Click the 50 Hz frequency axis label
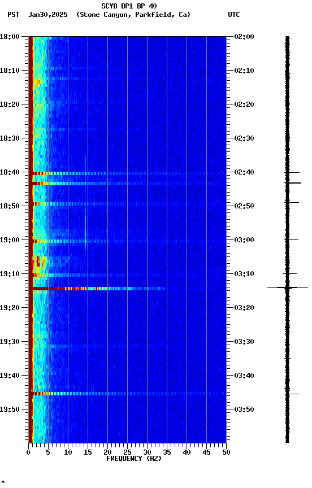The width and height of the screenshot is (312, 488). click(227, 452)
